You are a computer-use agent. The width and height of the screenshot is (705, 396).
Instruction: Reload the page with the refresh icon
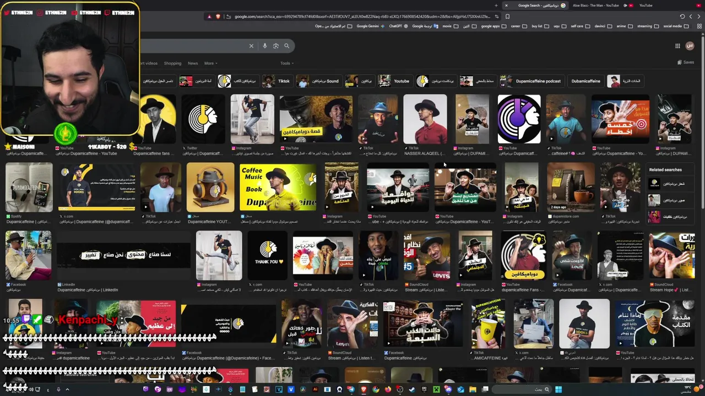click(x=682, y=16)
